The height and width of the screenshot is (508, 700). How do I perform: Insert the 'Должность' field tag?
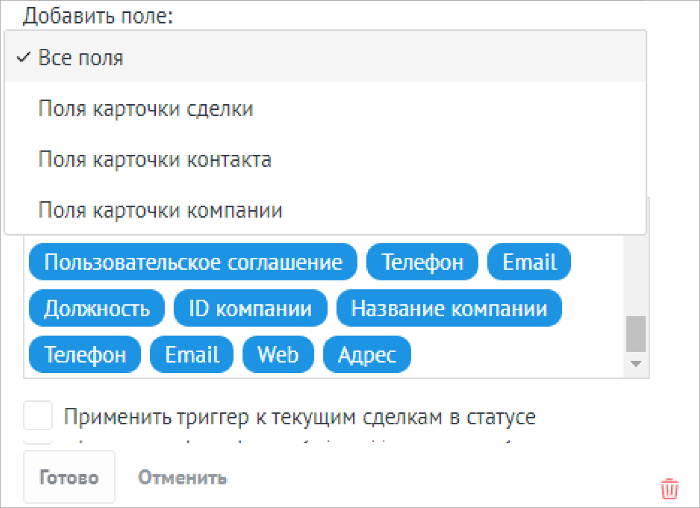click(x=97, y=308)
